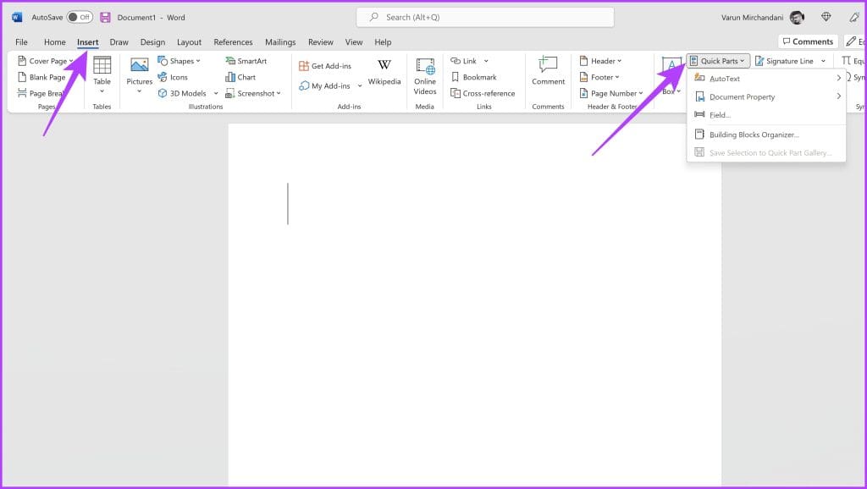
Task: Expand the My Add-ins dropdown arrow
Action: pos(359,85)
